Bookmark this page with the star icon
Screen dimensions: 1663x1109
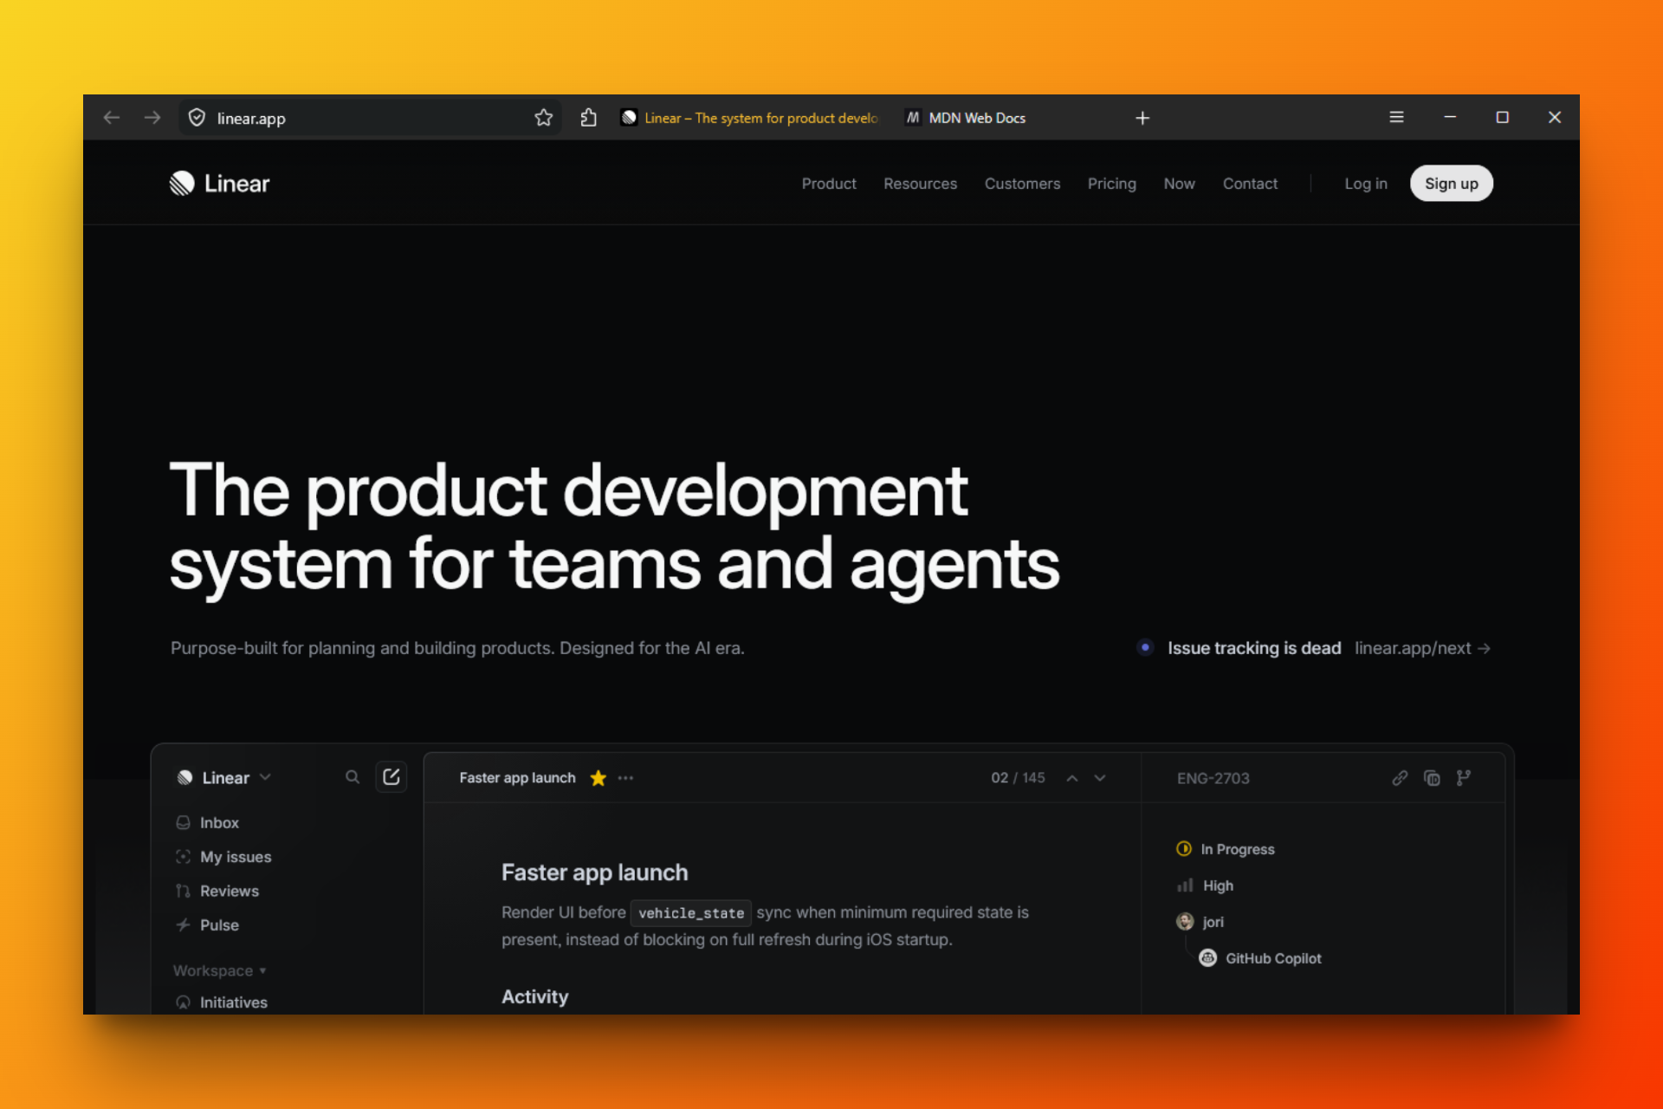pyautogui.click(x=543, y=118)
